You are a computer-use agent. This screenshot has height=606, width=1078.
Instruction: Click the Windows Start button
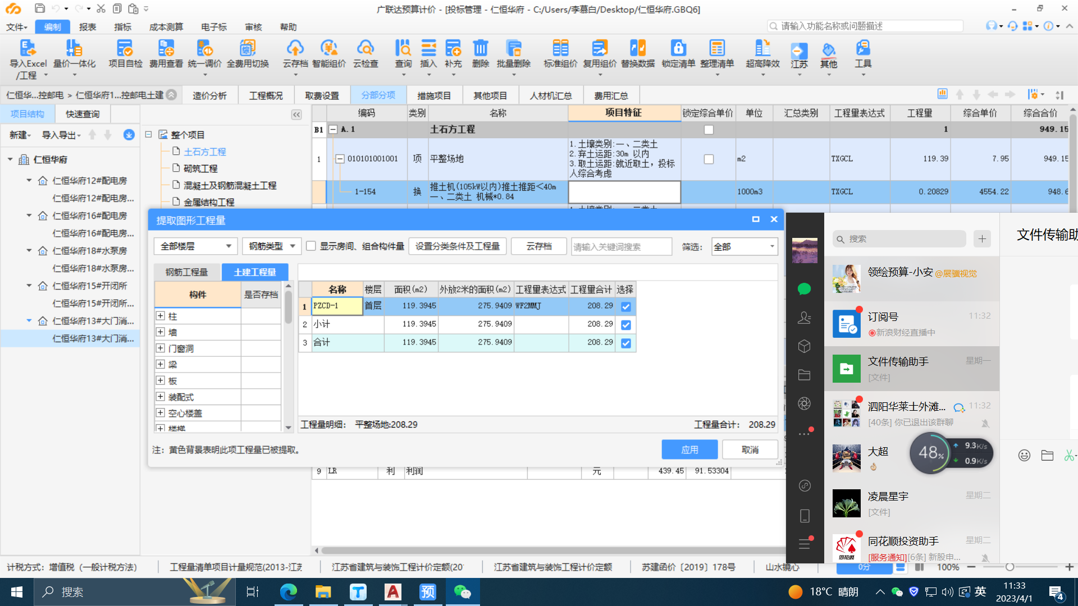(x=17, y=592)
